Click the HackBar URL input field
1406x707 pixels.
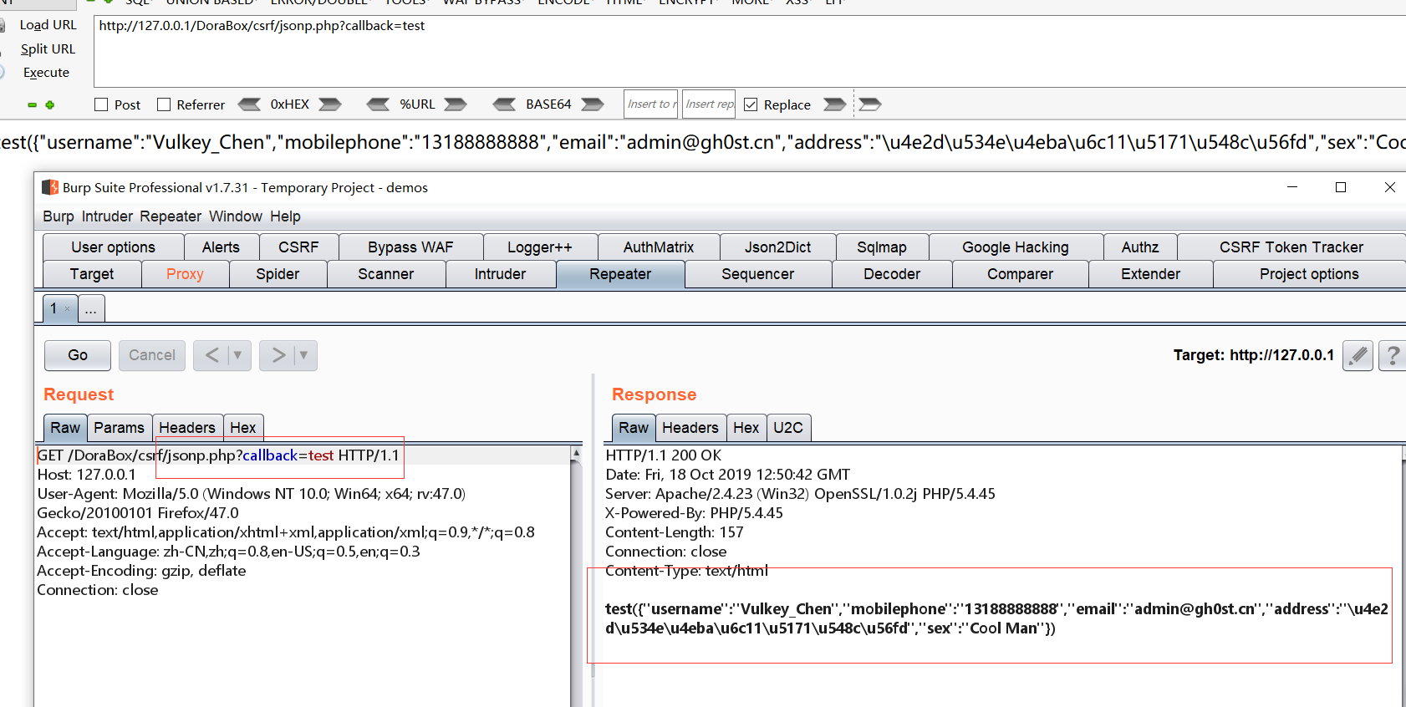tap(750, 50)
